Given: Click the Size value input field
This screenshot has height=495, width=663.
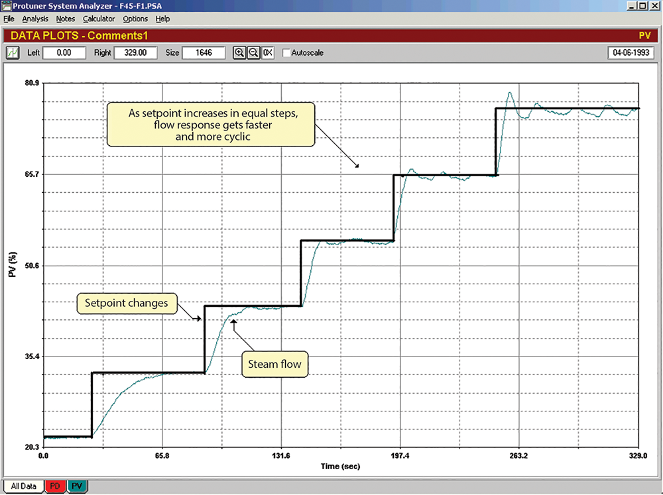Looking at the screenshot, I should pyautogui.click(x=204, y=52).
